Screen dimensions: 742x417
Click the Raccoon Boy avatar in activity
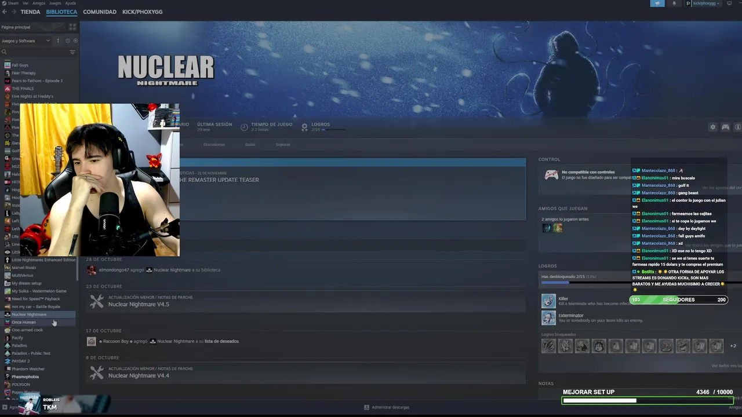[x=92, y=341]
